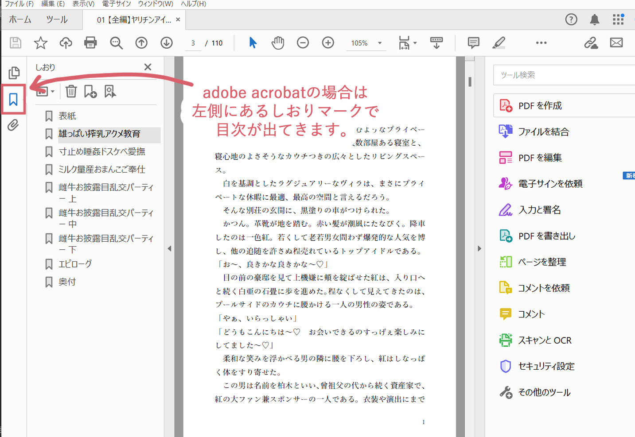Viewport: 635px width, 437px height.
Task: Activate the hand pan tool
Action: [x=278, y=43]
